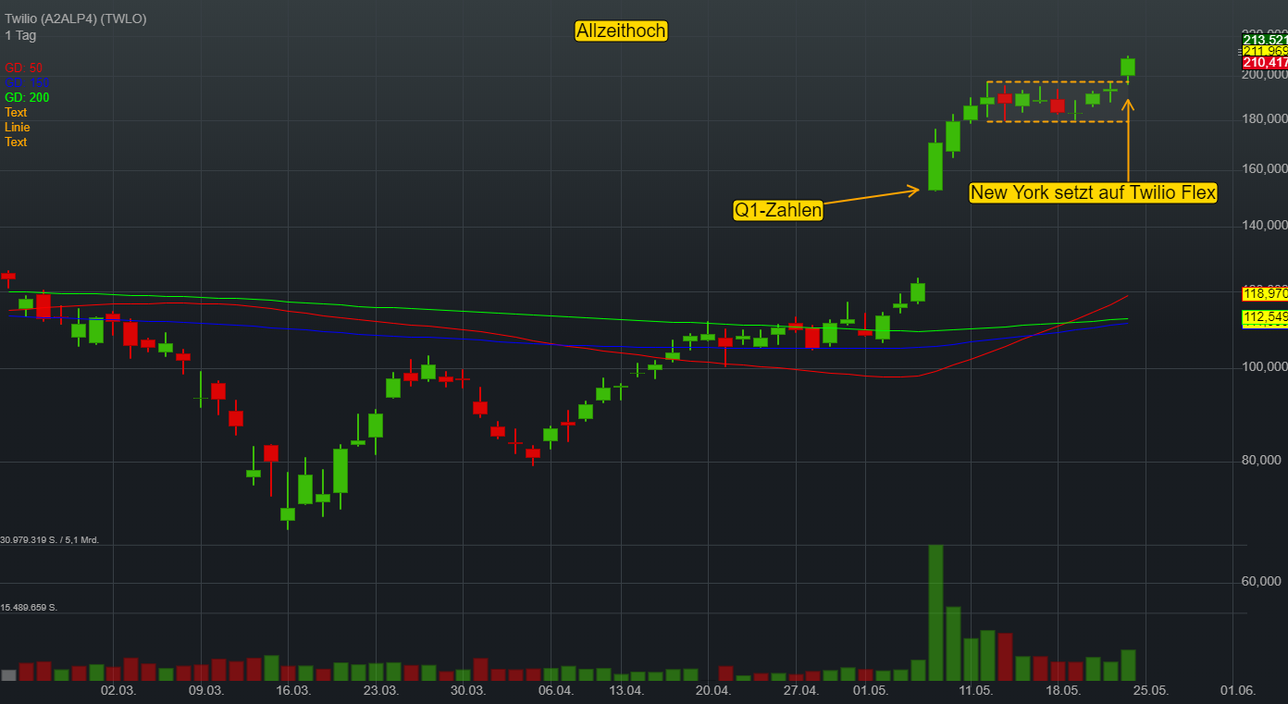The width and height of the screenshot is (1288, 704).
Task: Click the 100,000 price axis label
Action: point(1266,367)
